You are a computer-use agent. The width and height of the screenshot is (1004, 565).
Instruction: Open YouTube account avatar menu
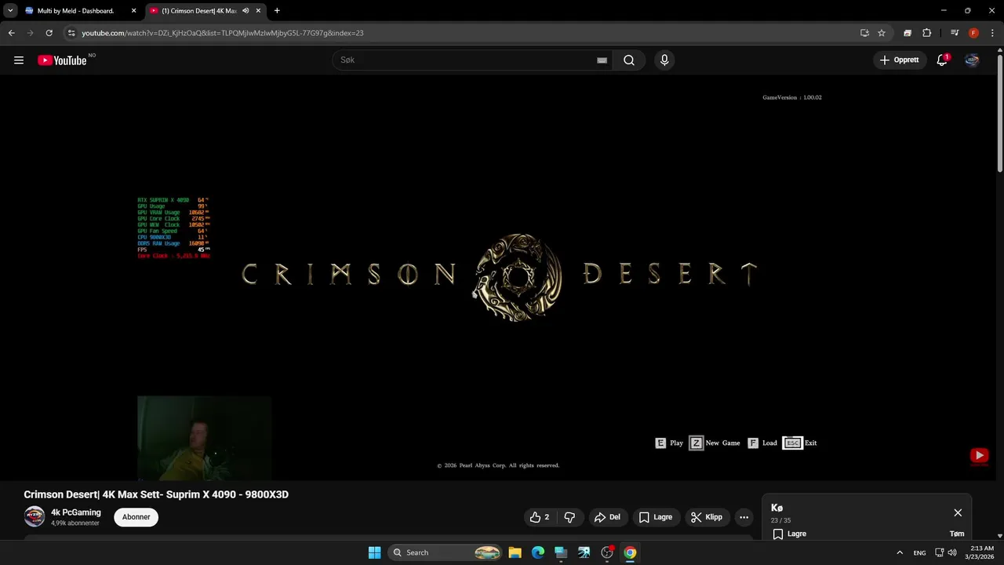972,60
